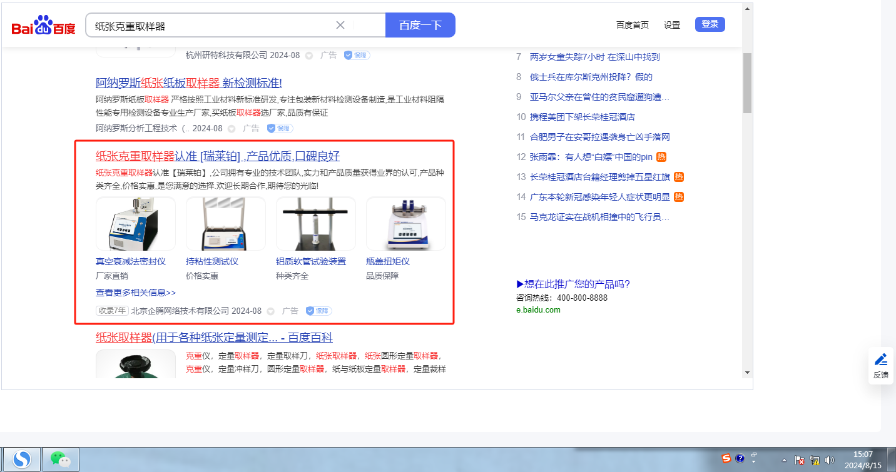
Task: Open 百度首页 in the top navigation
Action: (633, 25)
